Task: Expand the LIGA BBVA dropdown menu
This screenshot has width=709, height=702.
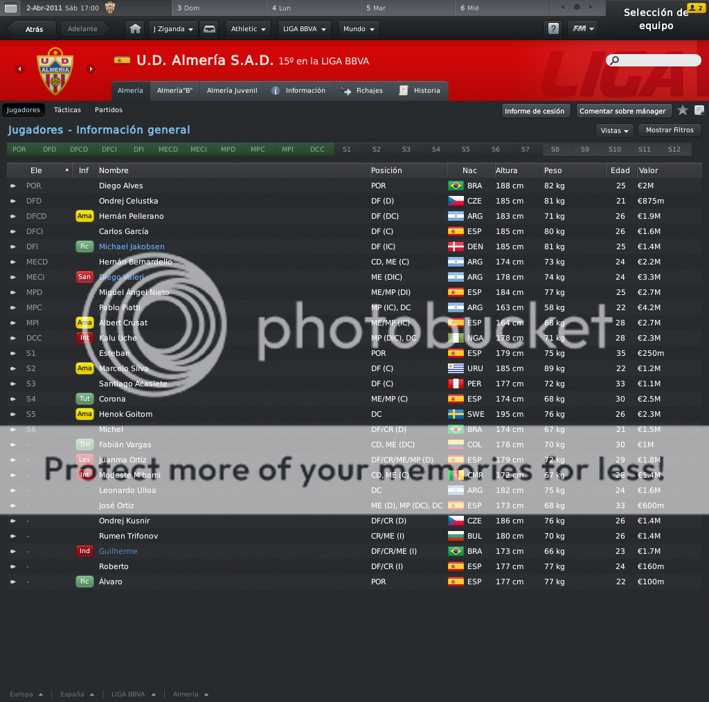Action: [305, 29]
